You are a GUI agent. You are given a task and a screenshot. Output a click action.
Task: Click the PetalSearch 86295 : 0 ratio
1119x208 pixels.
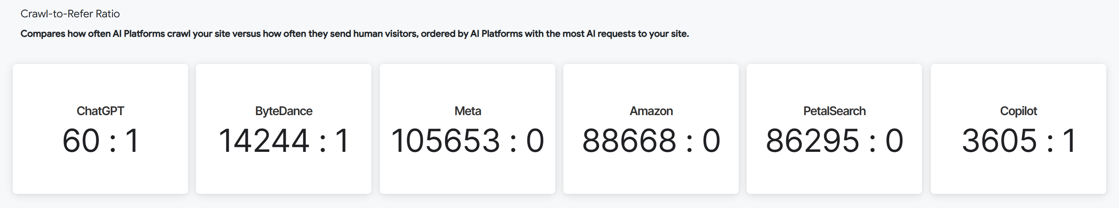[834, 141]
